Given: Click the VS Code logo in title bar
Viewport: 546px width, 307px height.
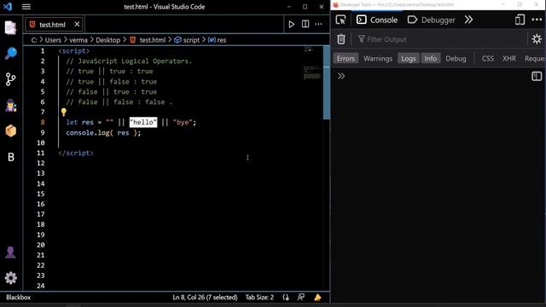Looking at the screenshot, I should [8, 7].
